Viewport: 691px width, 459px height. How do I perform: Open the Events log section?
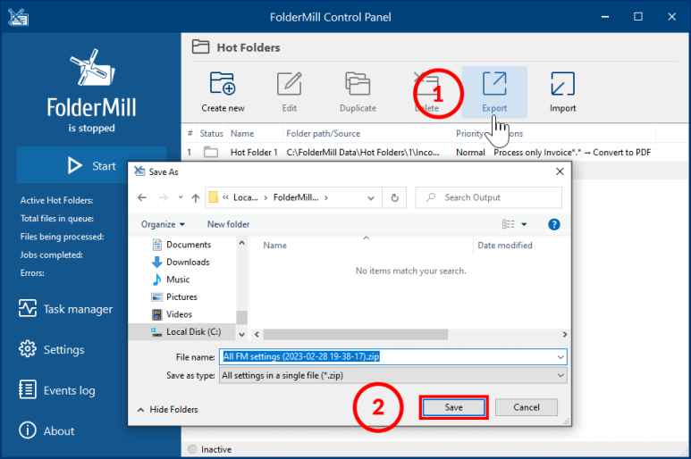click(69, 390)
